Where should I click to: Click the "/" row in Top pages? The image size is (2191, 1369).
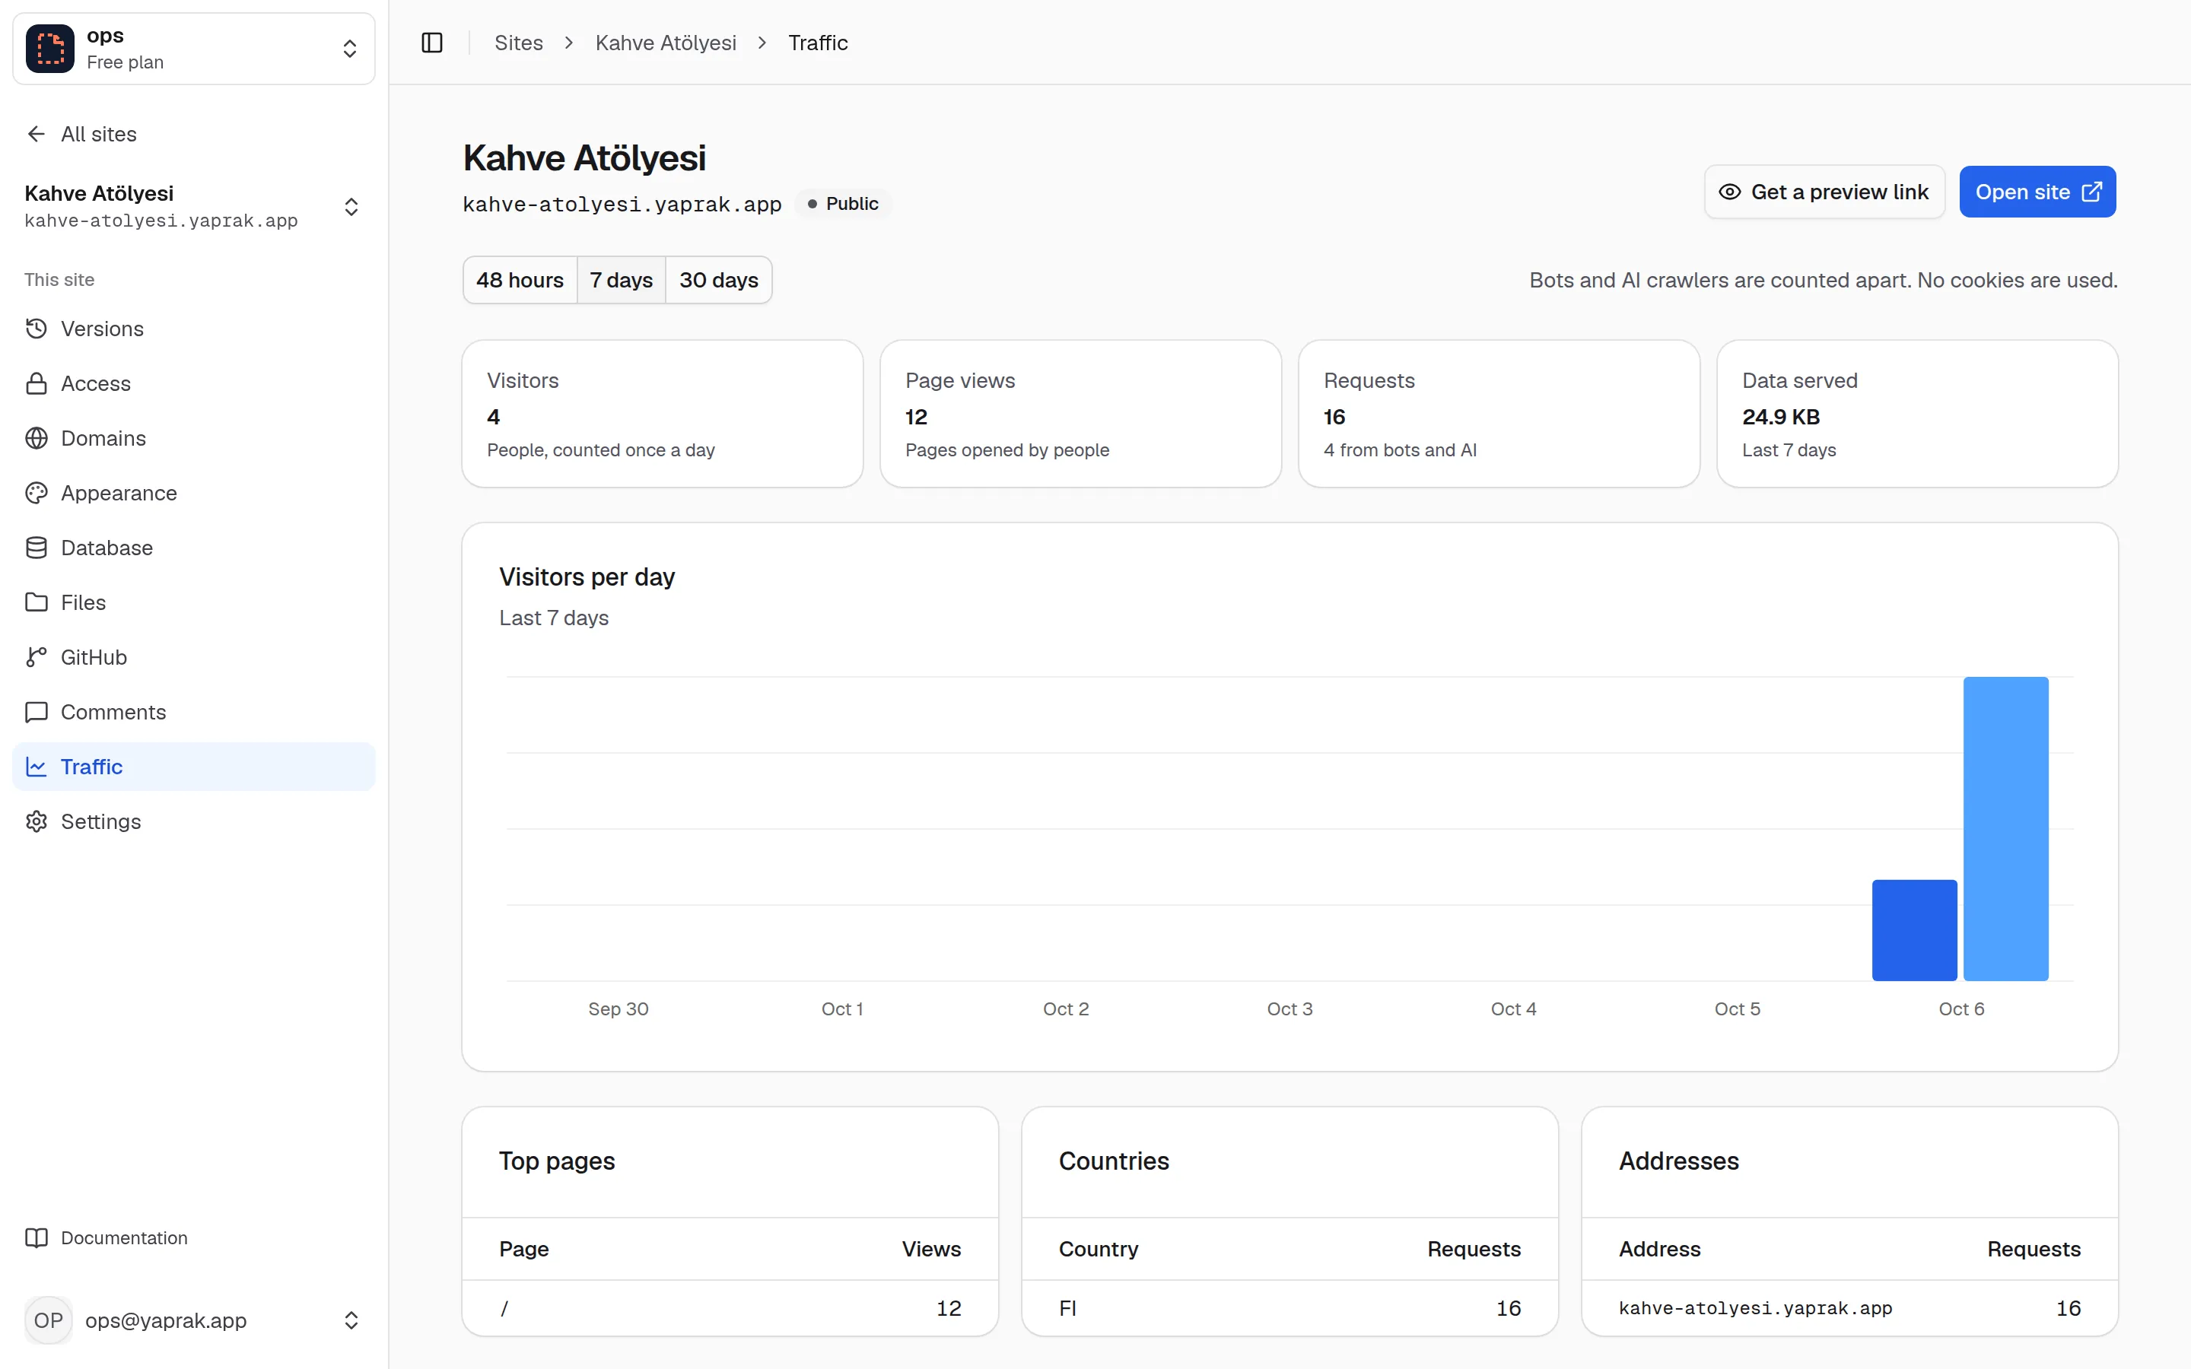[730, 1307]
